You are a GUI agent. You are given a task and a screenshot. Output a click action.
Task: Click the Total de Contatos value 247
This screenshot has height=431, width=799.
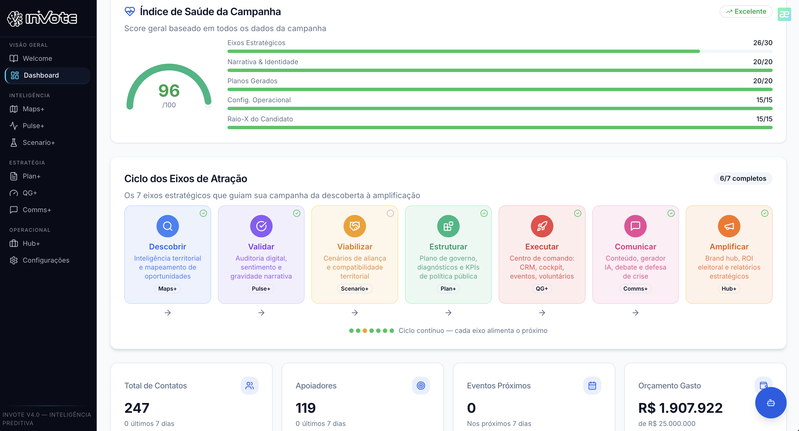137,408
